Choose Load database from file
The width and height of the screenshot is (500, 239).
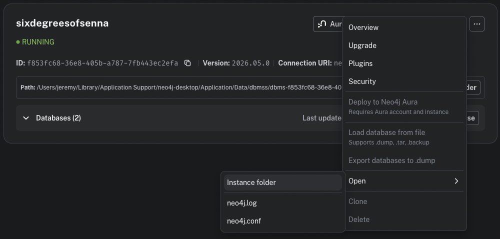(x=404, y=137)
